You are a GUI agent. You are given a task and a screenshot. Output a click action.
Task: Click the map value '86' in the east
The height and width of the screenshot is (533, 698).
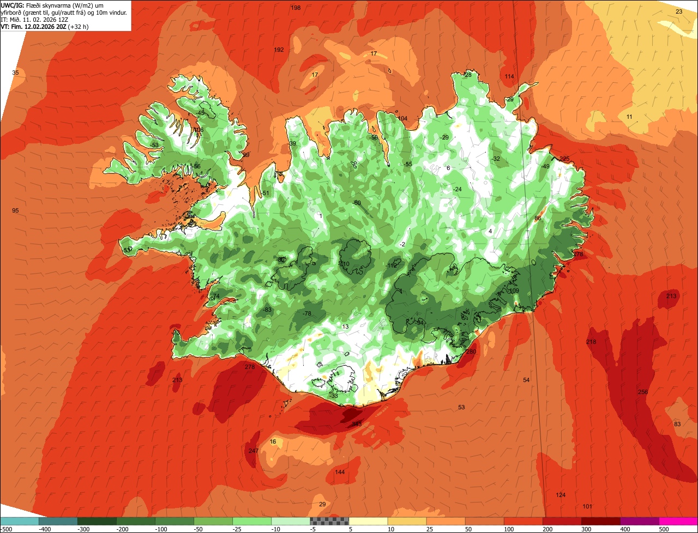coord(538,218)
